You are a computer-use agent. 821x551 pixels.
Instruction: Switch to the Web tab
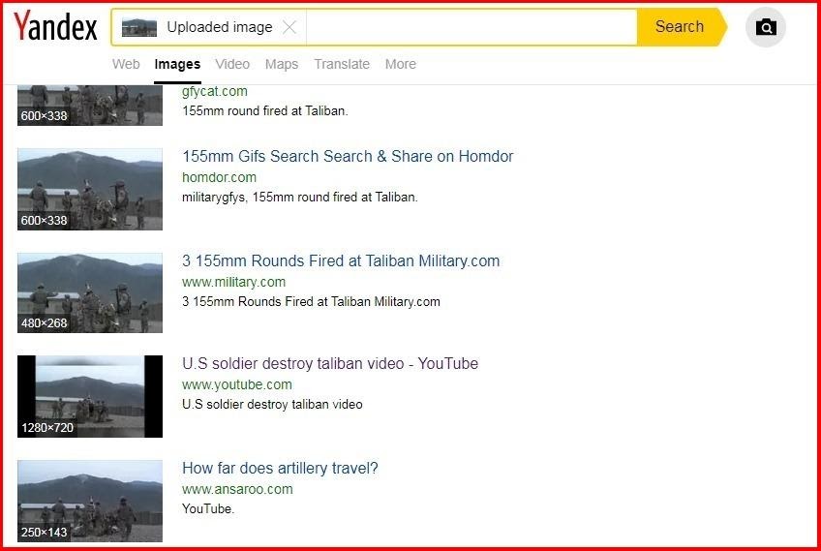[126, 64]
